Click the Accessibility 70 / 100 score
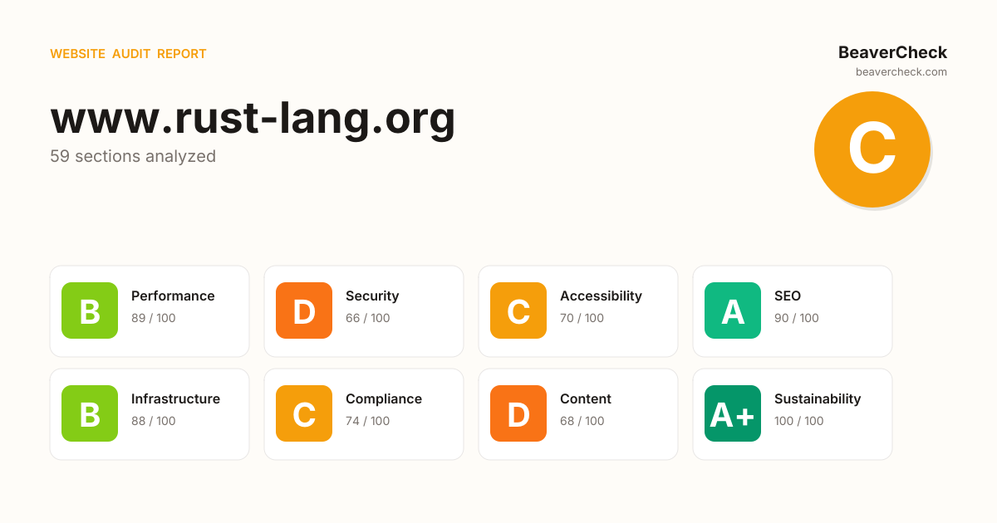 [582, 318]
